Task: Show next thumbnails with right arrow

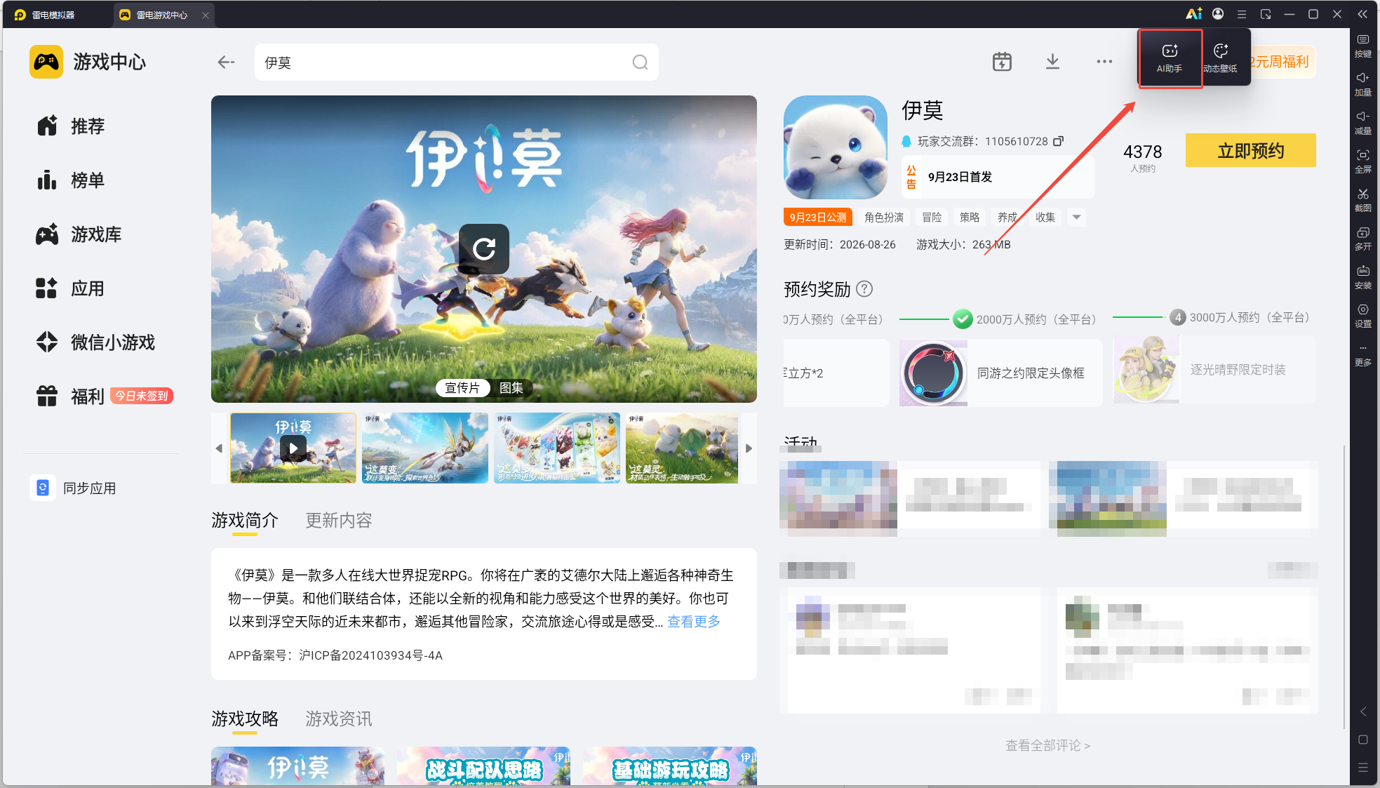Action: coord(749,448)
